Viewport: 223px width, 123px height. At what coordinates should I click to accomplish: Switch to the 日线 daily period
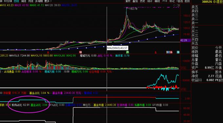pos(16,1)
